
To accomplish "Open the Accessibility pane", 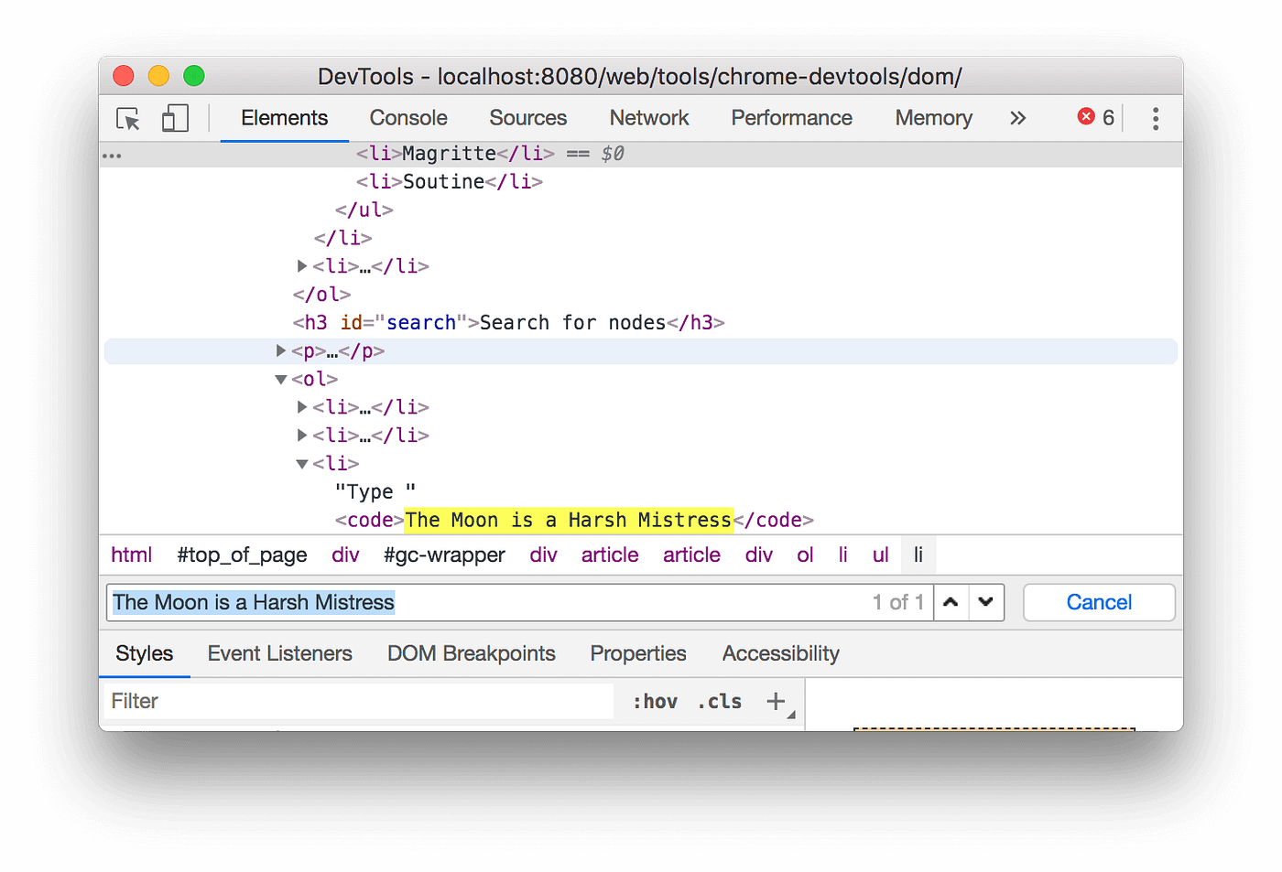I will pos(780,653).
